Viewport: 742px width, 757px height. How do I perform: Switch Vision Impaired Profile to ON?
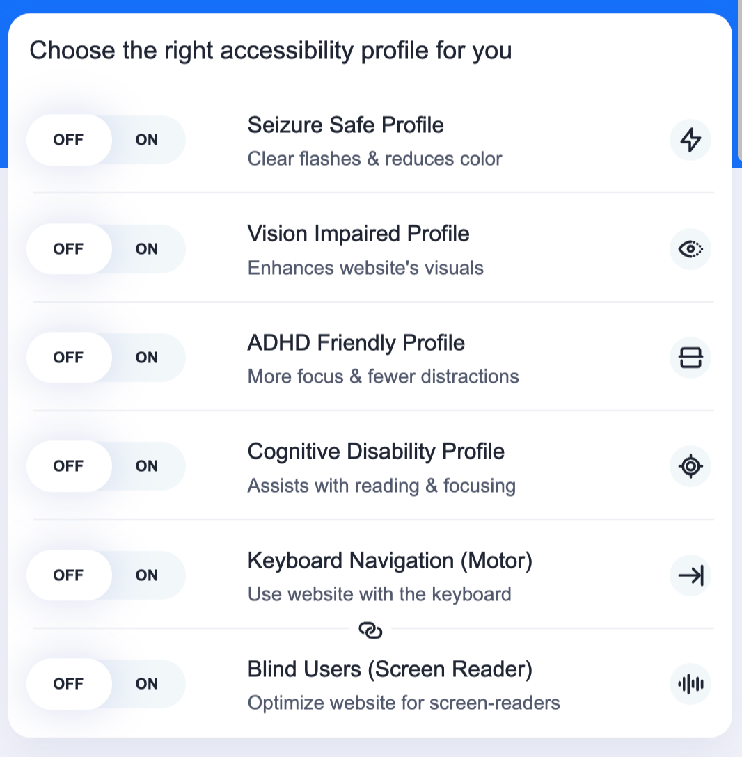(147, 249)
